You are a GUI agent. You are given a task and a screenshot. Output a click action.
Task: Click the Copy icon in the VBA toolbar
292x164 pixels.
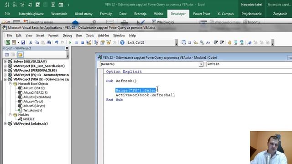tap(36, 42)
